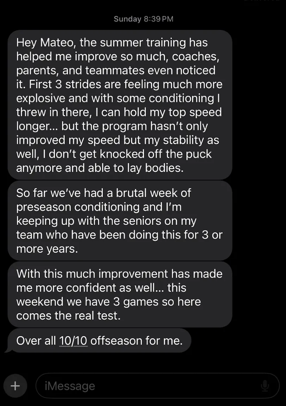Click the word "explosive" in first message
286x406 pixels.
tap(41, 98)
